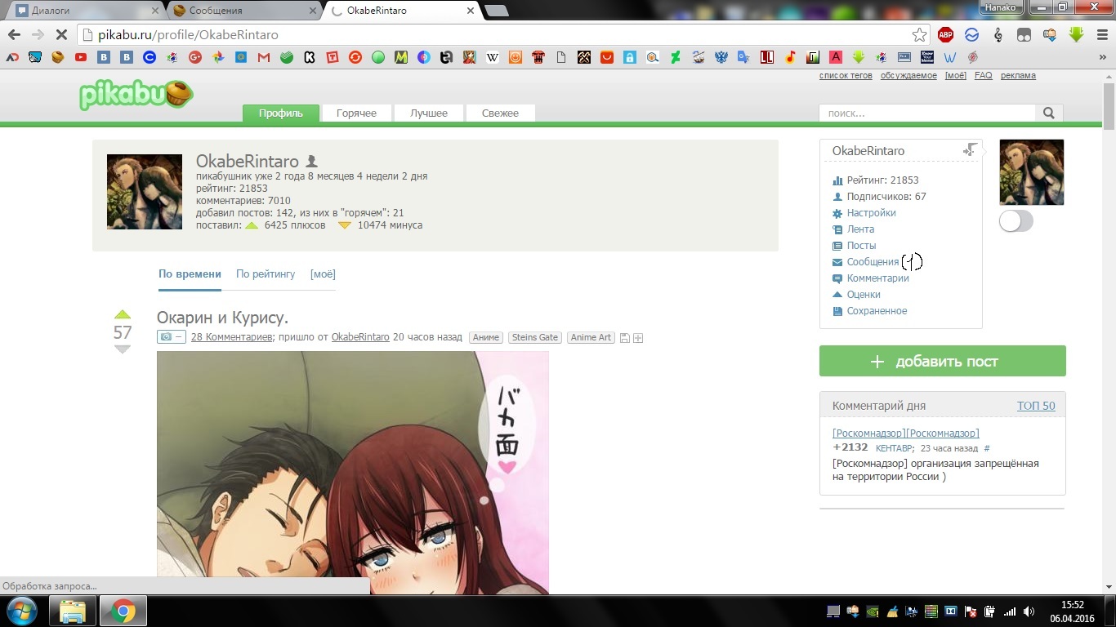Open the Профиль tab

click(281, 113)
